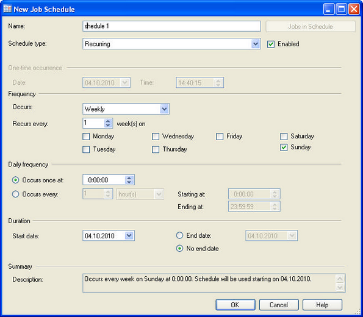Select the No end date option
Image resolution: width=363 pixels, height=317 pixels.
(x=179, y=249)
